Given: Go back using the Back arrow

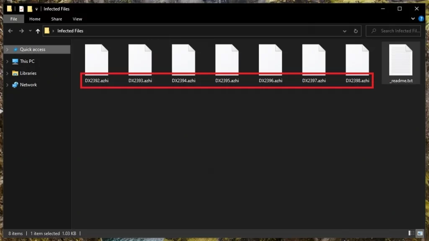Looking at the screenshot, I should pos(10,31).
